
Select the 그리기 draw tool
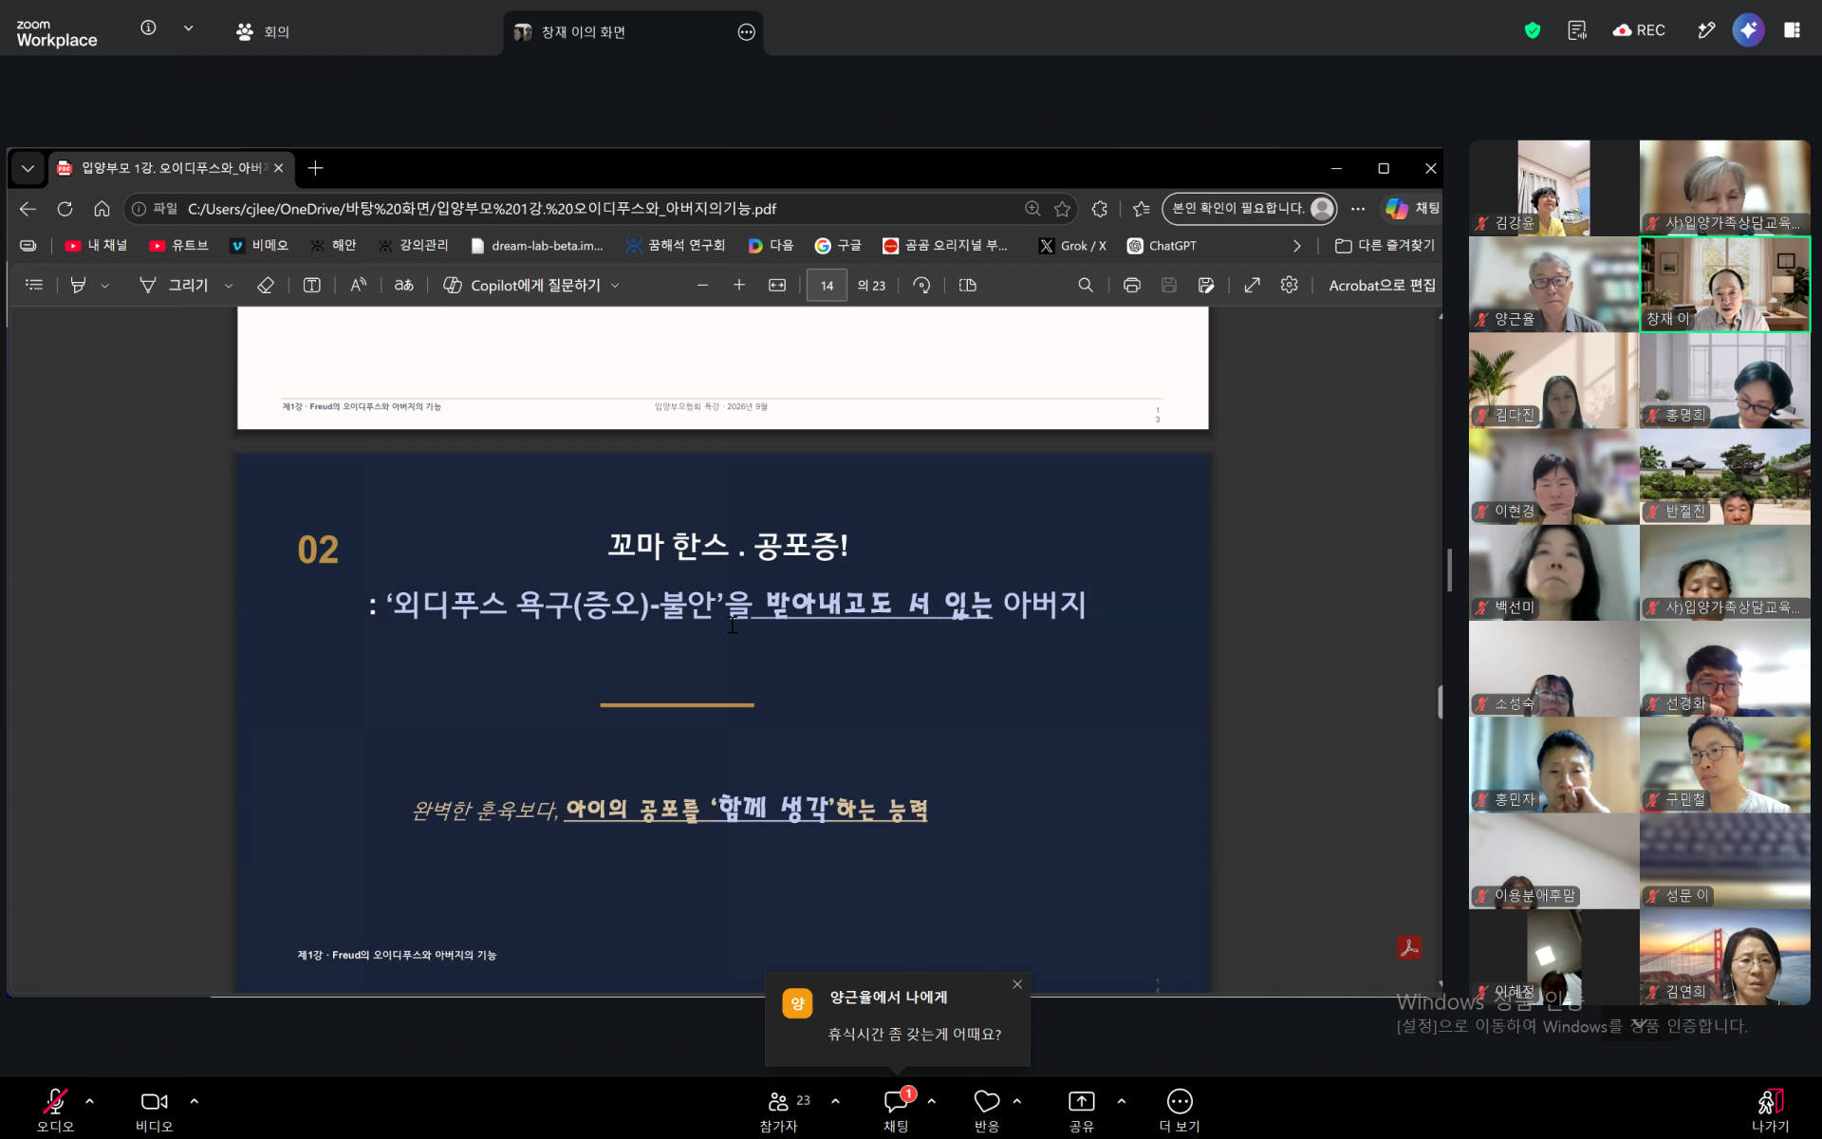(x=175, y=285)
